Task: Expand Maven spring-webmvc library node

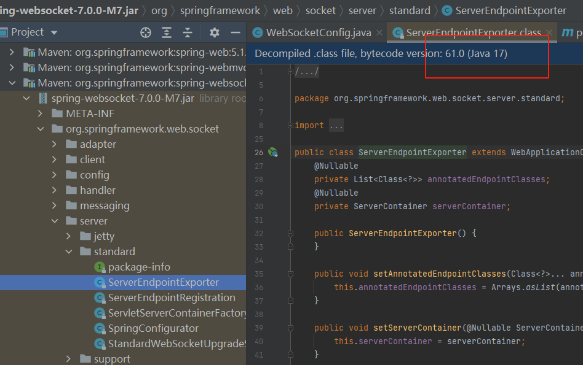Action: coord(12,67)
